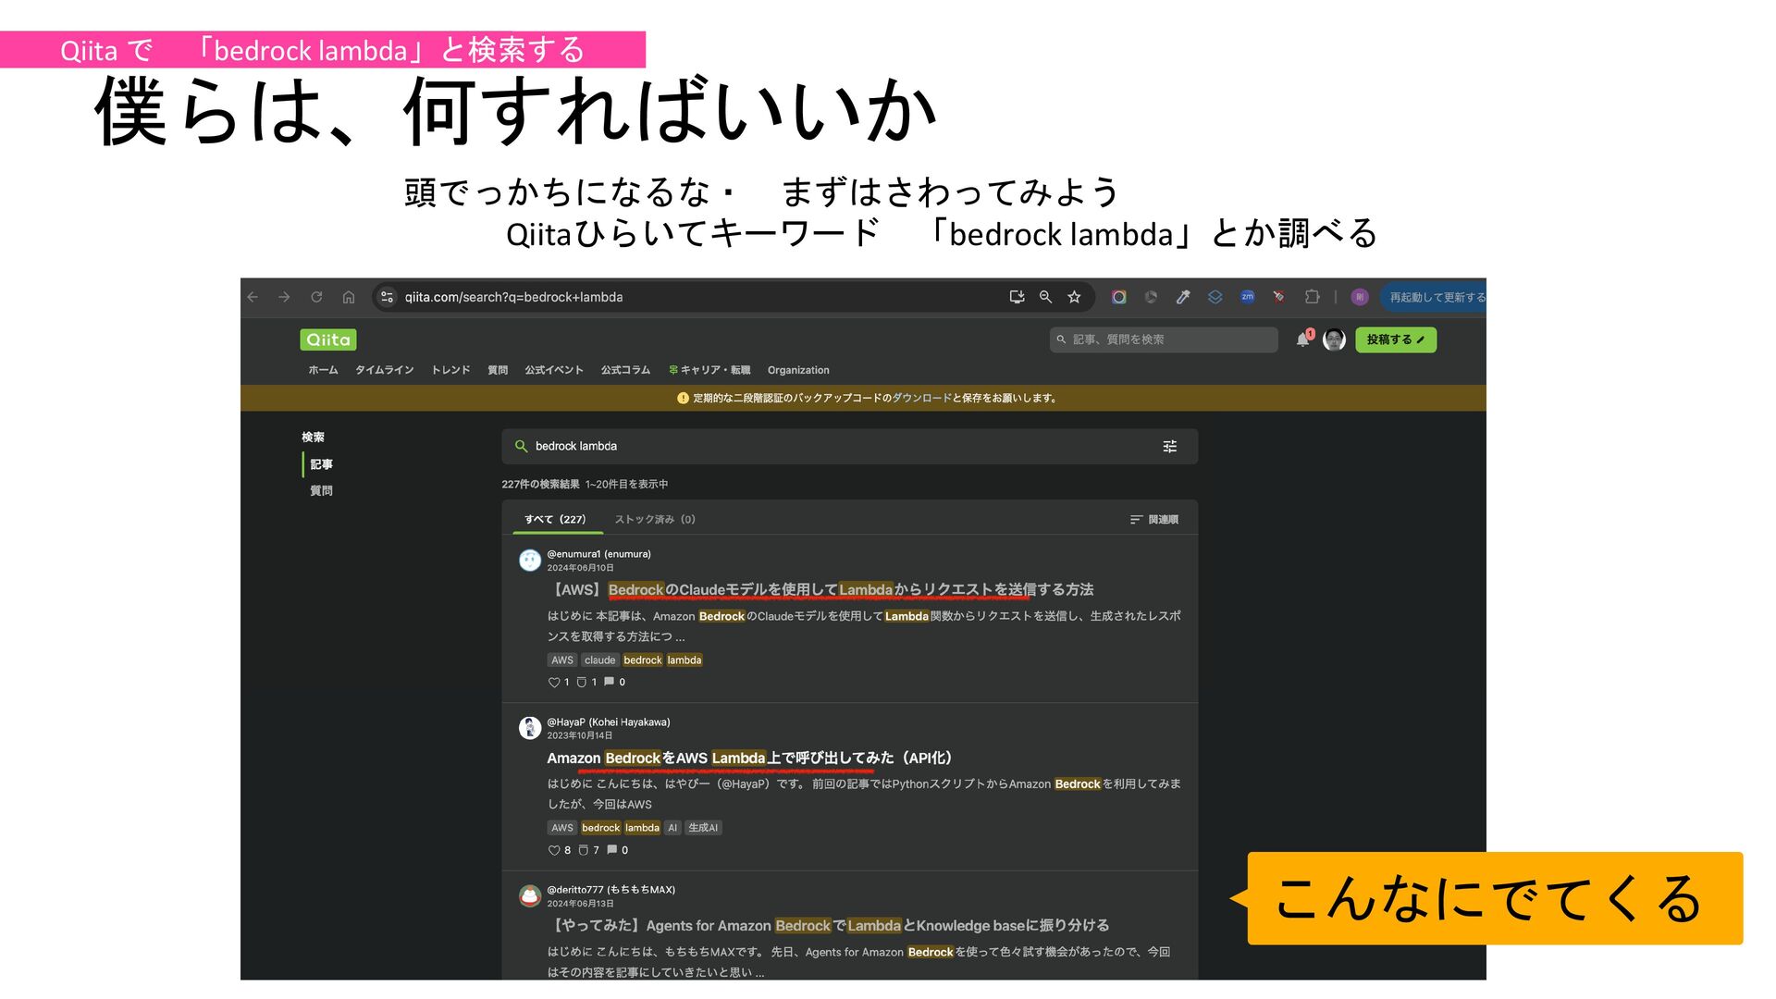Click the eyedropper extension icon
This screenshot has height=999, width=1776.
[x=1182, y=297]
